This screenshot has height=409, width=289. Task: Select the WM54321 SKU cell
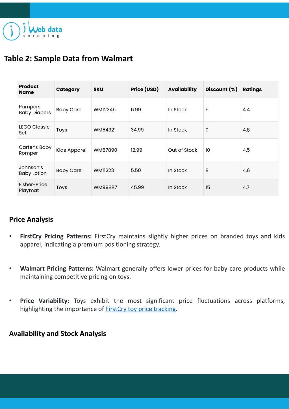pos(105,130)
